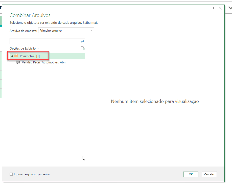Click the Parâmetro1 folder icon
Image resolution: width=232 pixels, height=188 pixels.
[16, 56]
